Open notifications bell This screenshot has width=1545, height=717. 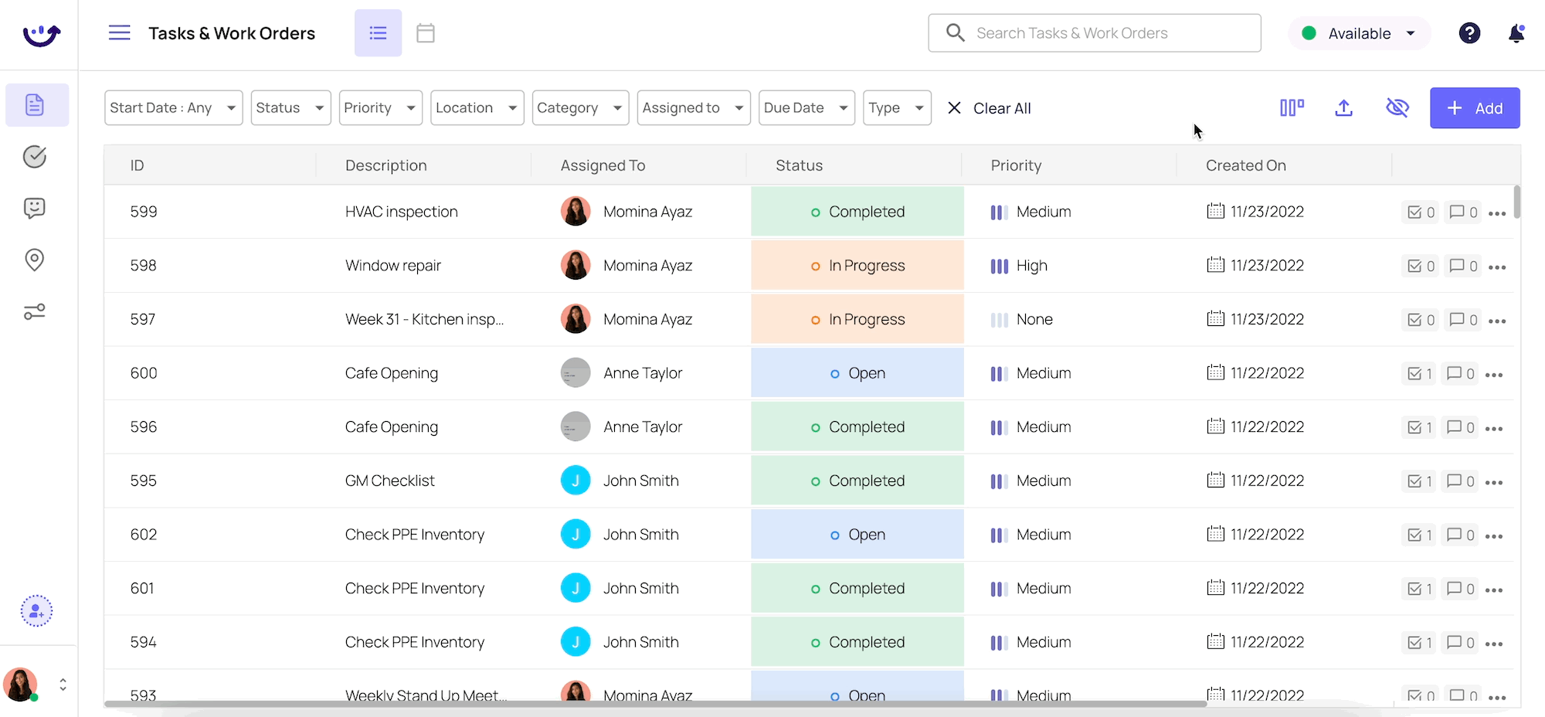click(x=1516, y=33)
